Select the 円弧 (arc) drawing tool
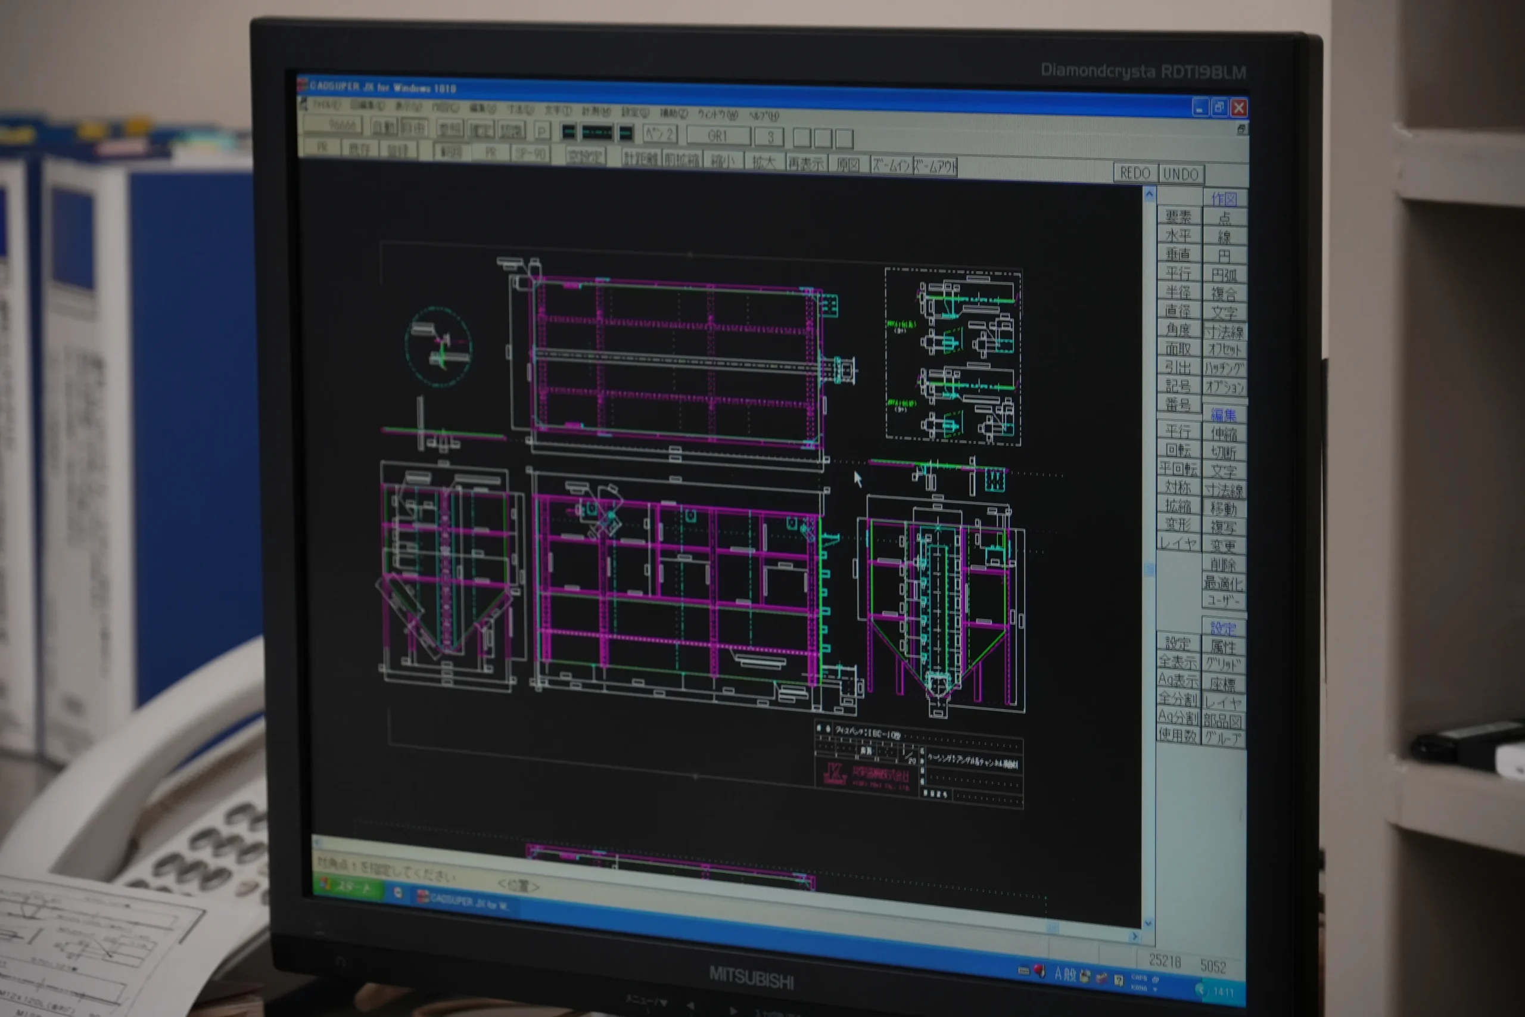This screenshot has height=1017, width=1525. [1224, 274]
